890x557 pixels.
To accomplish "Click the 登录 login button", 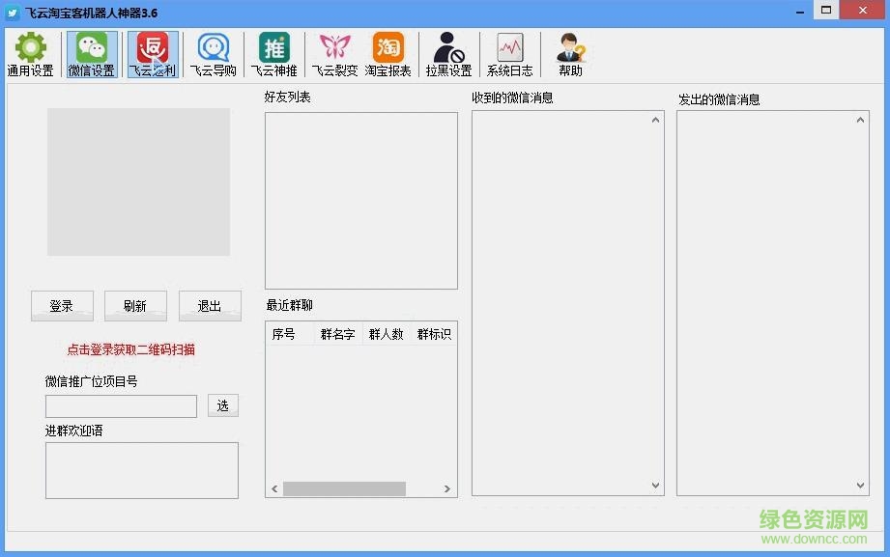I will click(61, 306).
